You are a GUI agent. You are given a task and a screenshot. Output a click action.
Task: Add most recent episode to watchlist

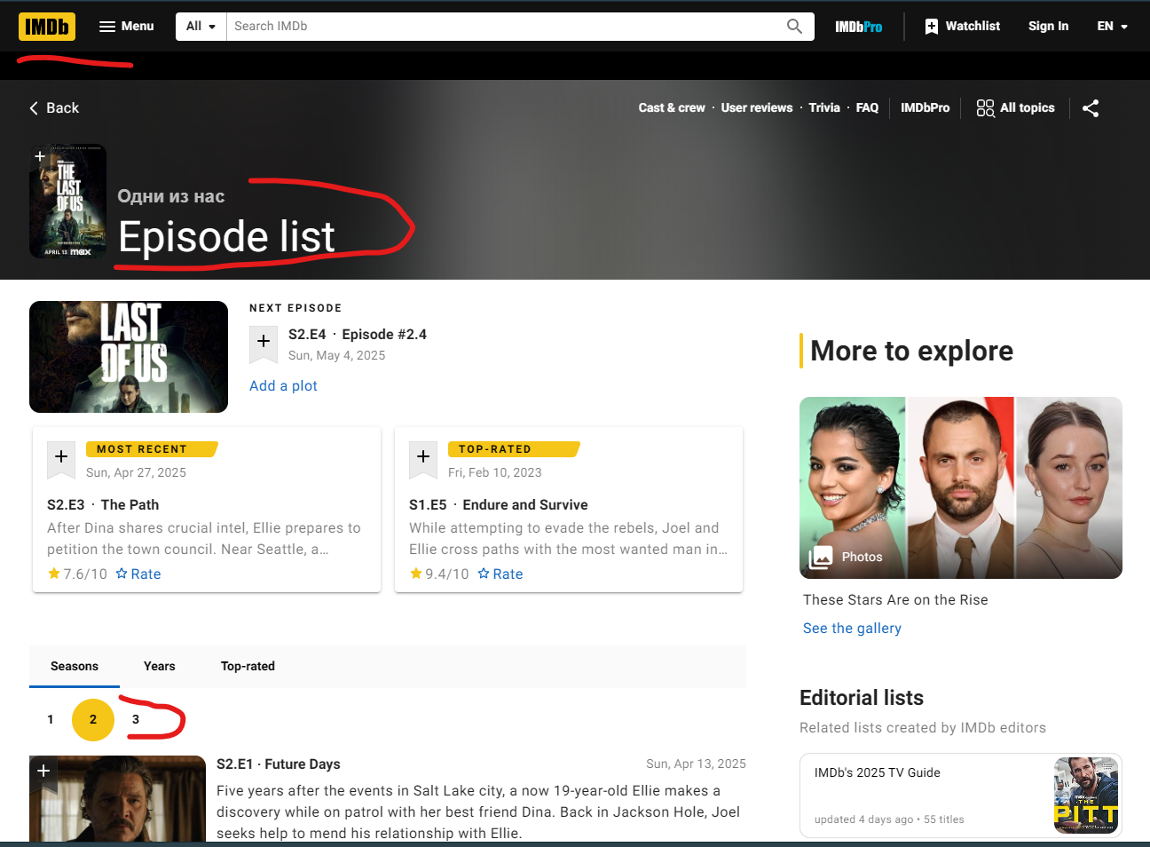pos(61,458)
